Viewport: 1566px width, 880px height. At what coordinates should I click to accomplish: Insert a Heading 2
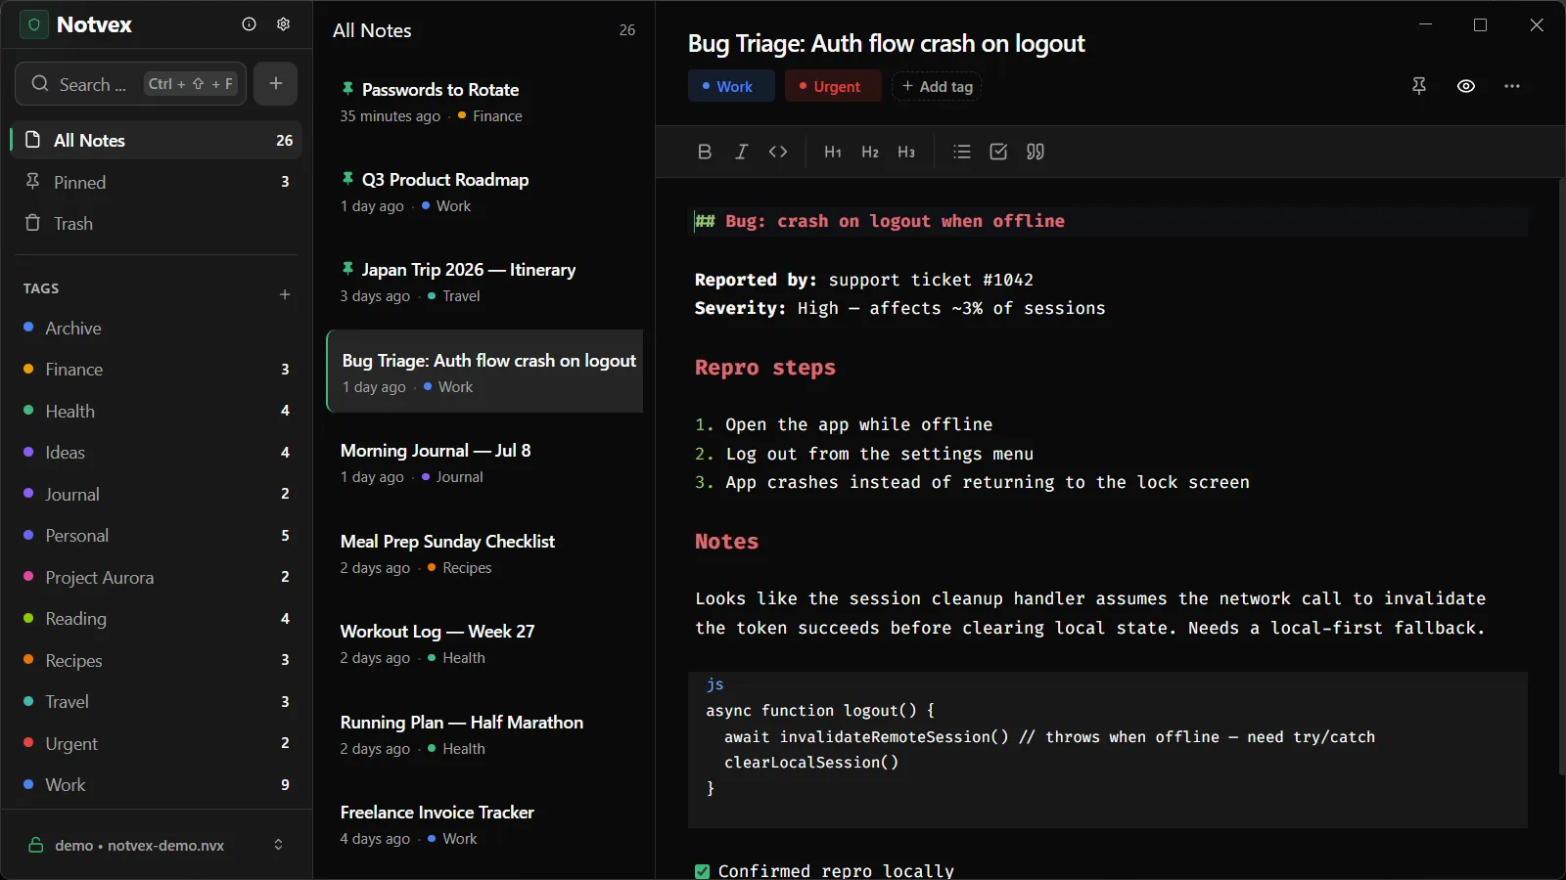[870, 152]
